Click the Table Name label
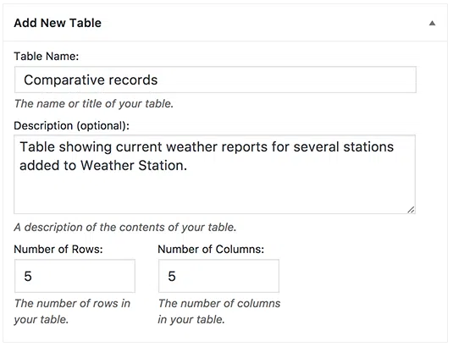Viewport: 453px width, 347px height. click(x=47, y=56)
